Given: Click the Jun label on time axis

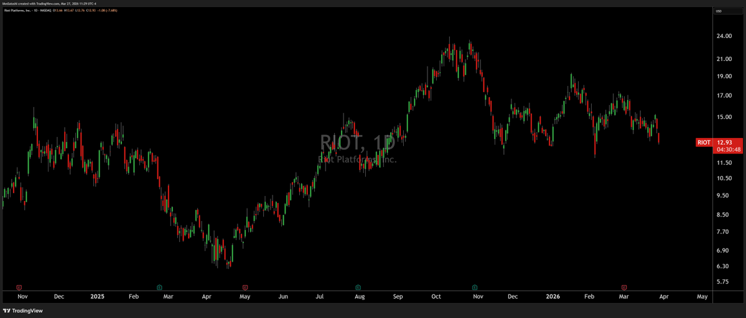Looking at the screenshot, I should [x=283, y=297].
